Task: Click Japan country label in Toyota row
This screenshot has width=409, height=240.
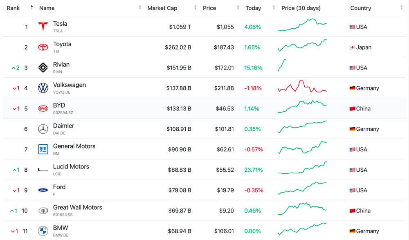Action: pos(364,47)
